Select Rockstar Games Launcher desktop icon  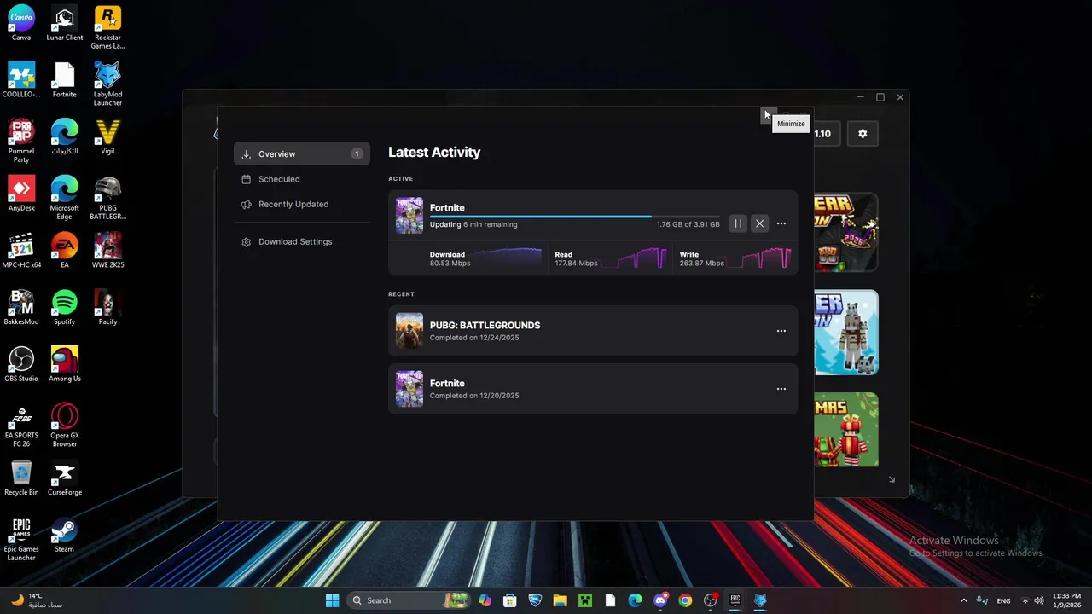[x=107, y=27]
